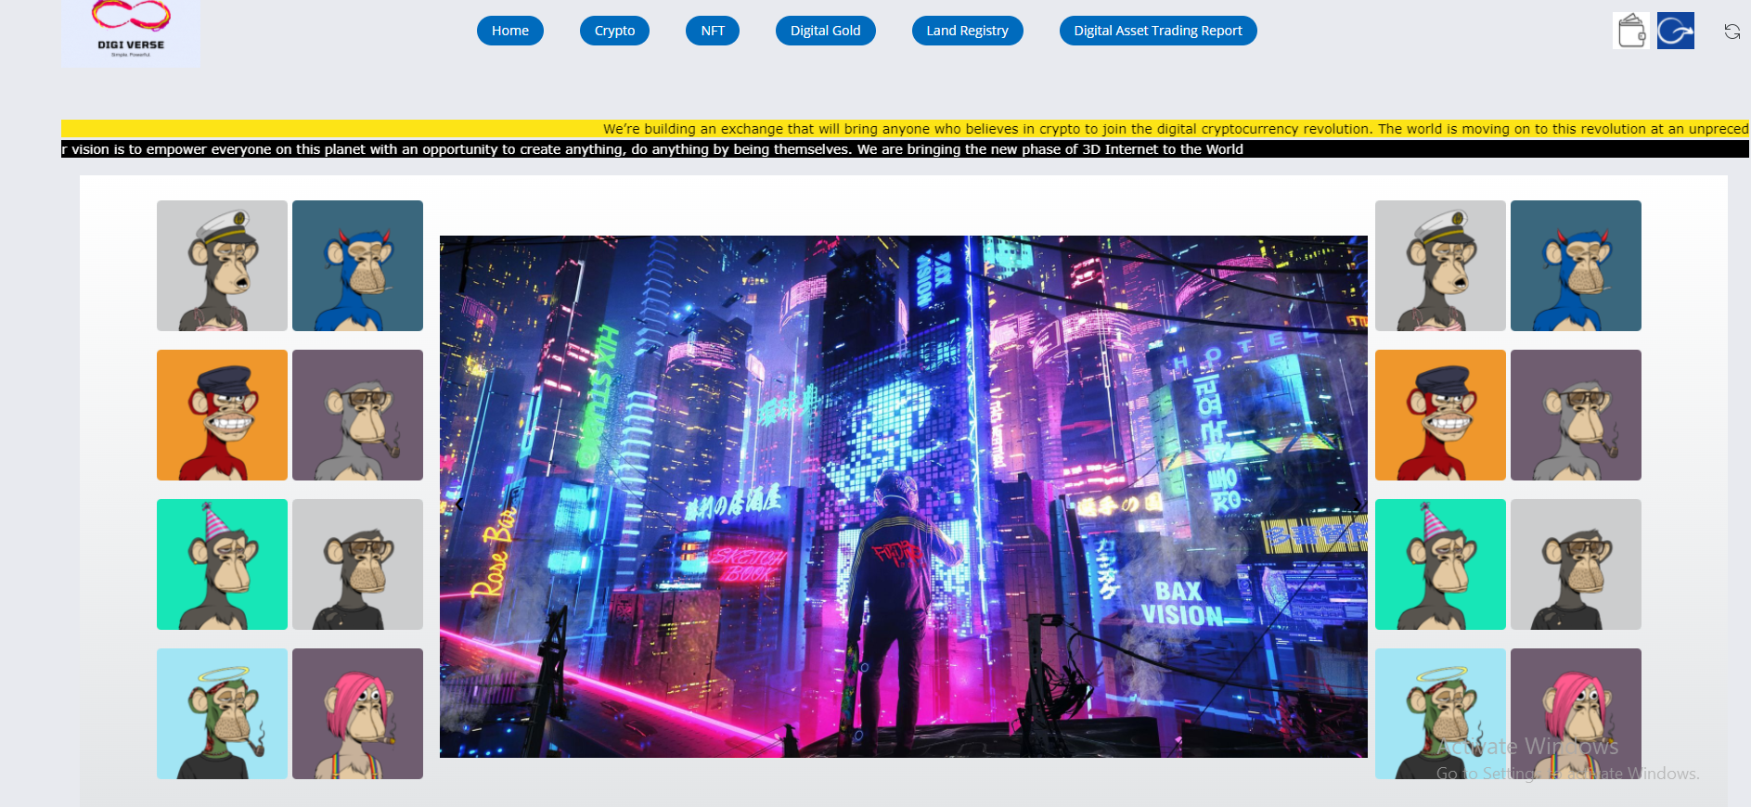1751x807 pixels.
Task: Select glasses ape on grey background, right grid
Action: pos(1576,564)
